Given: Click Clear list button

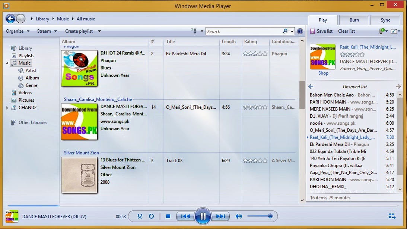Looking at the screenshot, I should click(x=346, y=31).
